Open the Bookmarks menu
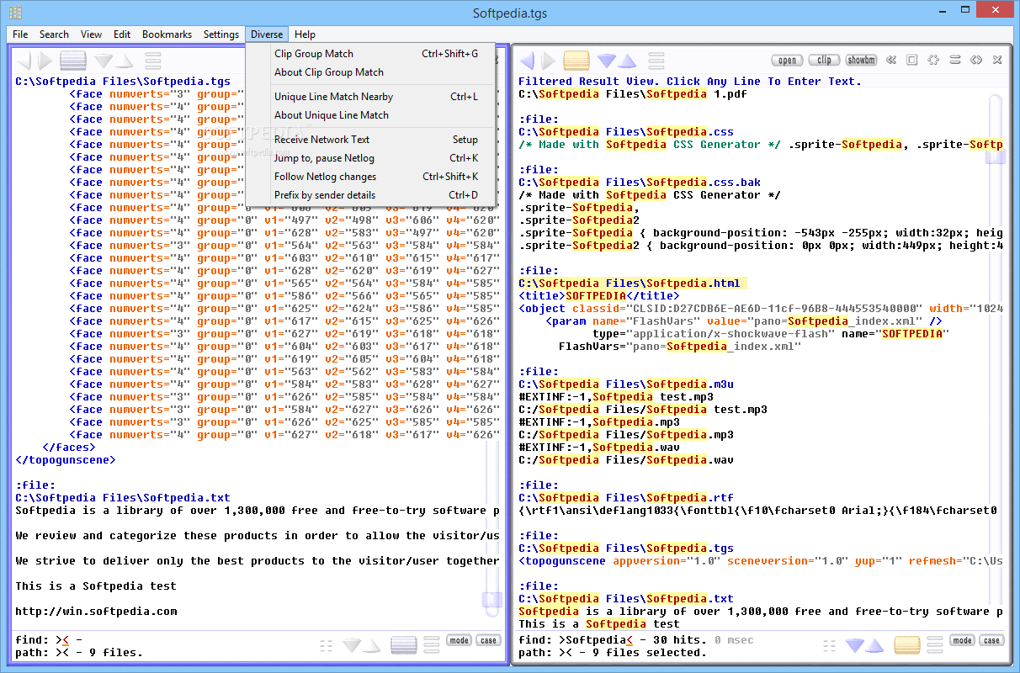This screenshot has height=673, width=1020. (167, 34)
